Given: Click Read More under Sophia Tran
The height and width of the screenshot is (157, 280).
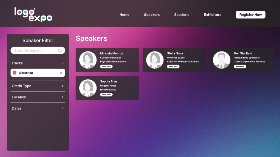Looking at the screenshot, I should [x=106, y=95].
